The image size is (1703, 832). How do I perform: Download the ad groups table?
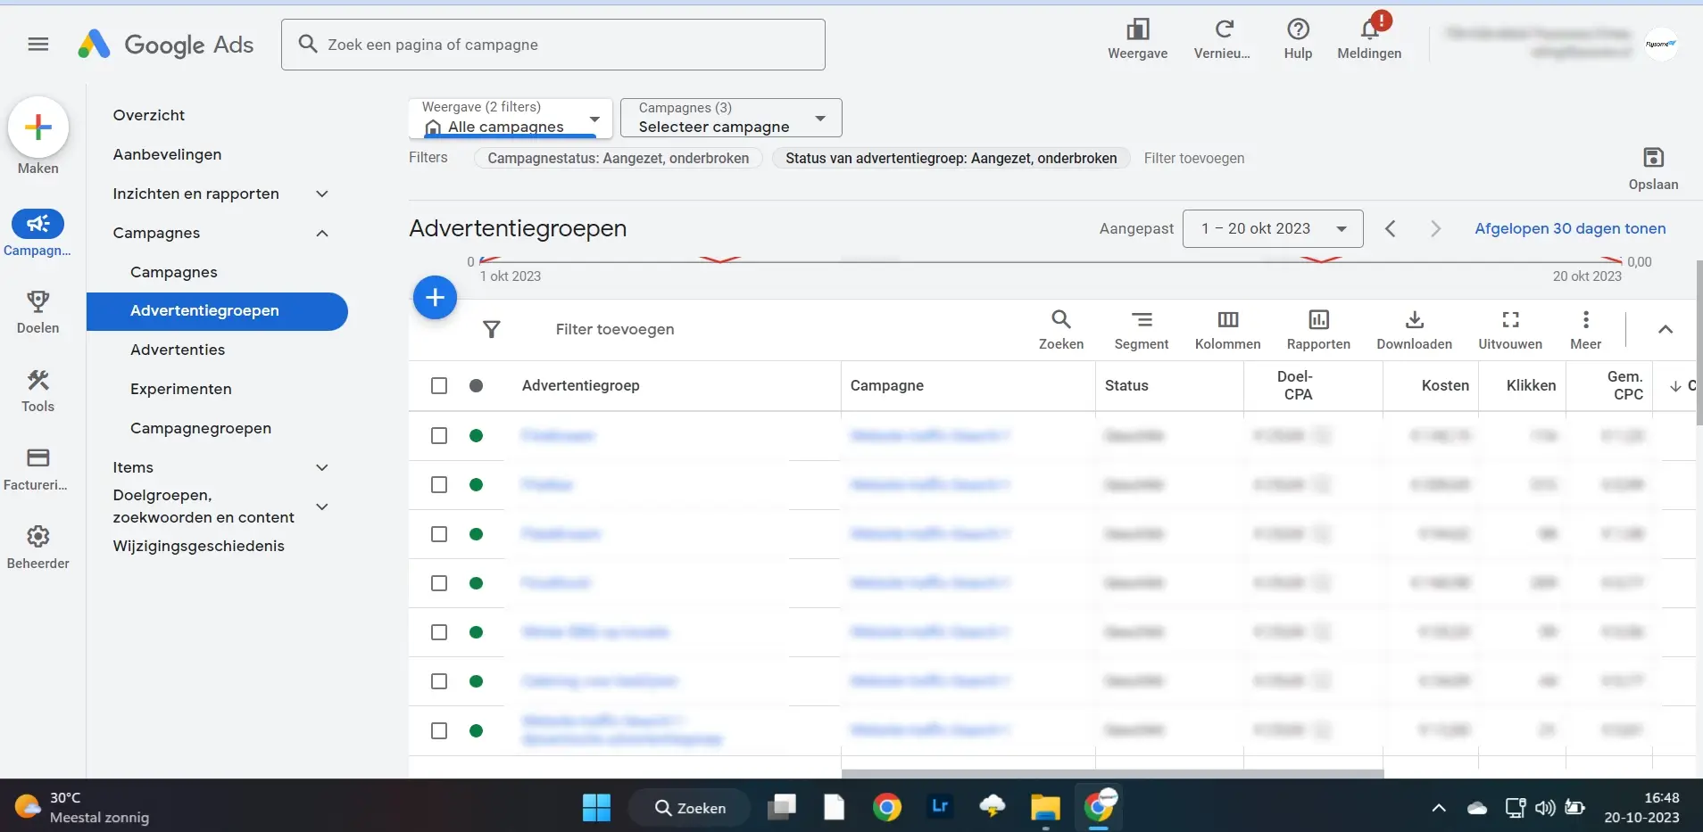1414,321
